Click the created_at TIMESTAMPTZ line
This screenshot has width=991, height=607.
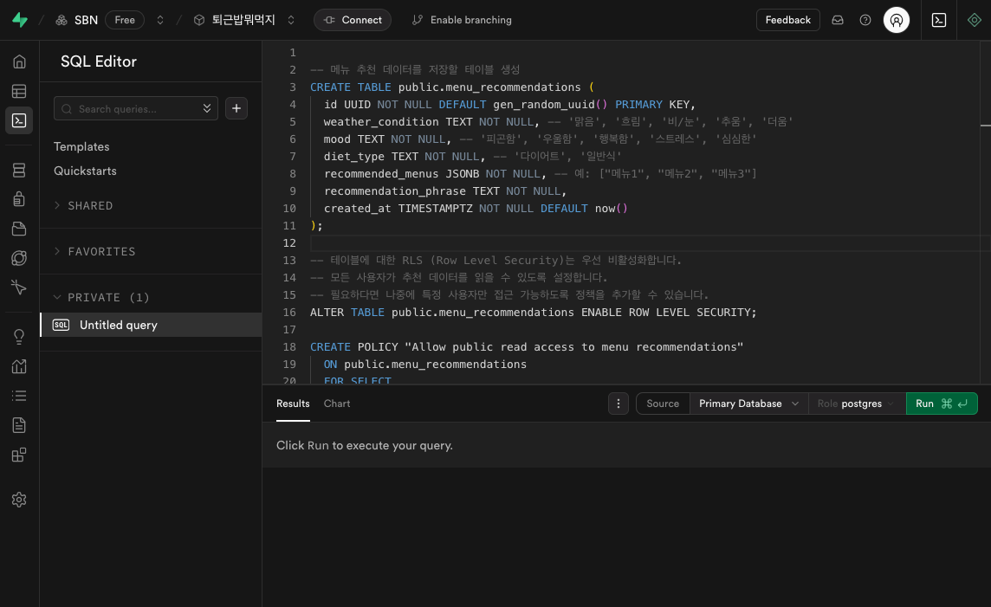pos(476,209)
